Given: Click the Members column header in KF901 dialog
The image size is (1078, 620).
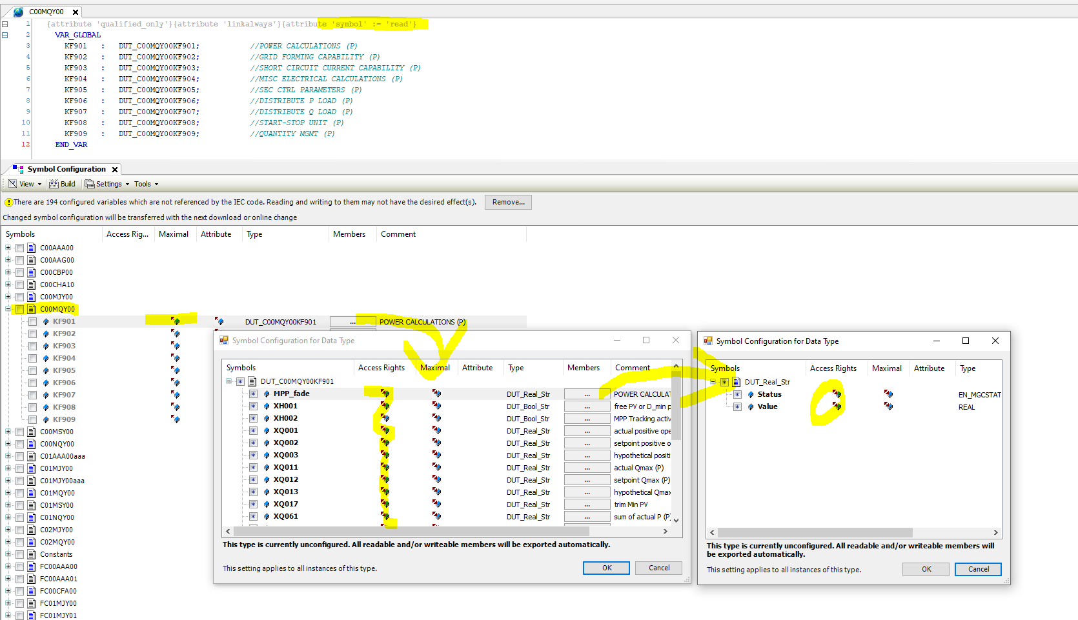Looking at the screenshot, I should tap(584, 368).
